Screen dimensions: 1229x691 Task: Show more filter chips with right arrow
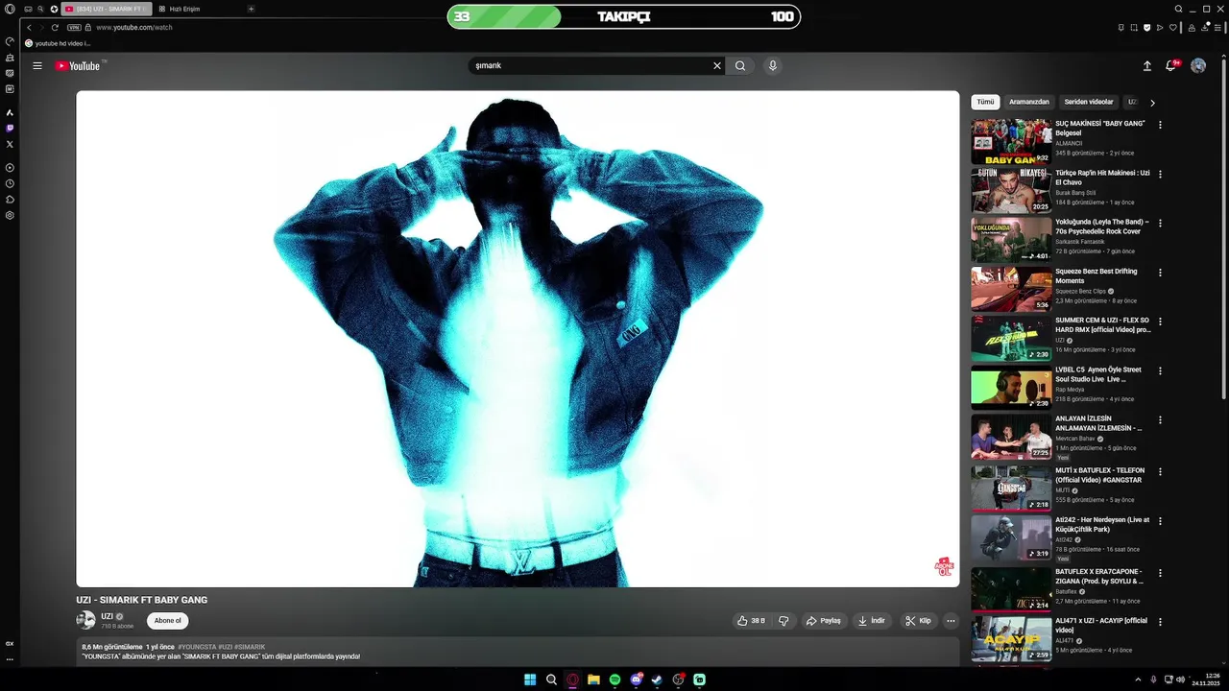click(1152, 103)
